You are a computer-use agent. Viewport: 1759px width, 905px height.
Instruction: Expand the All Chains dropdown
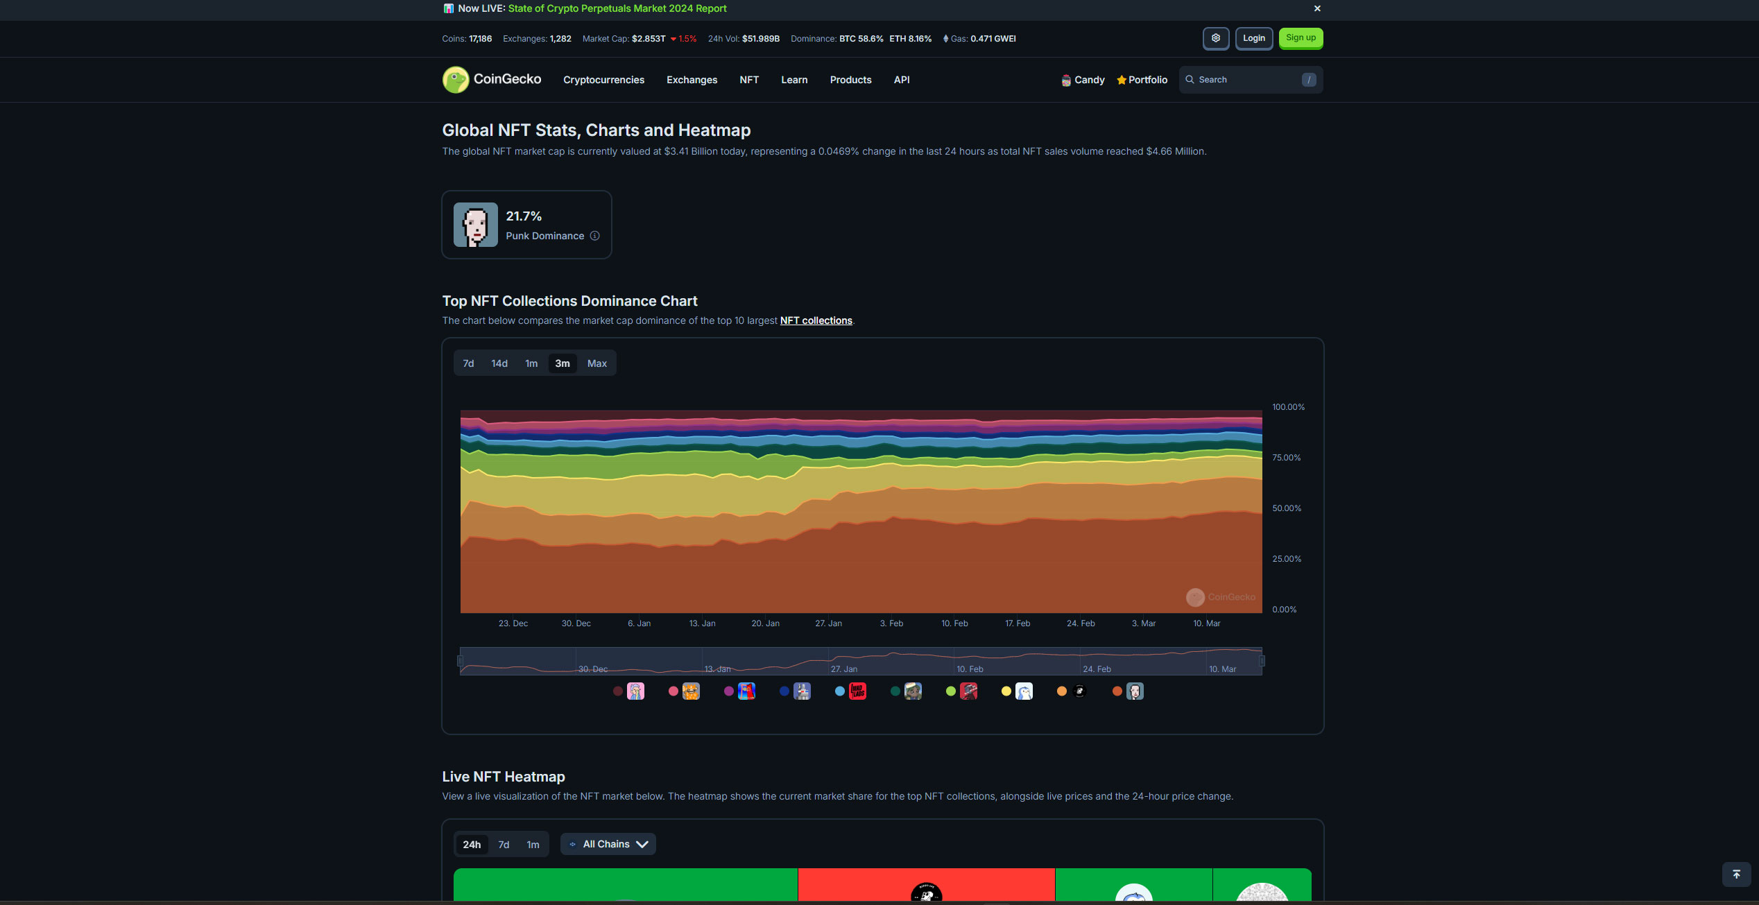608,844
